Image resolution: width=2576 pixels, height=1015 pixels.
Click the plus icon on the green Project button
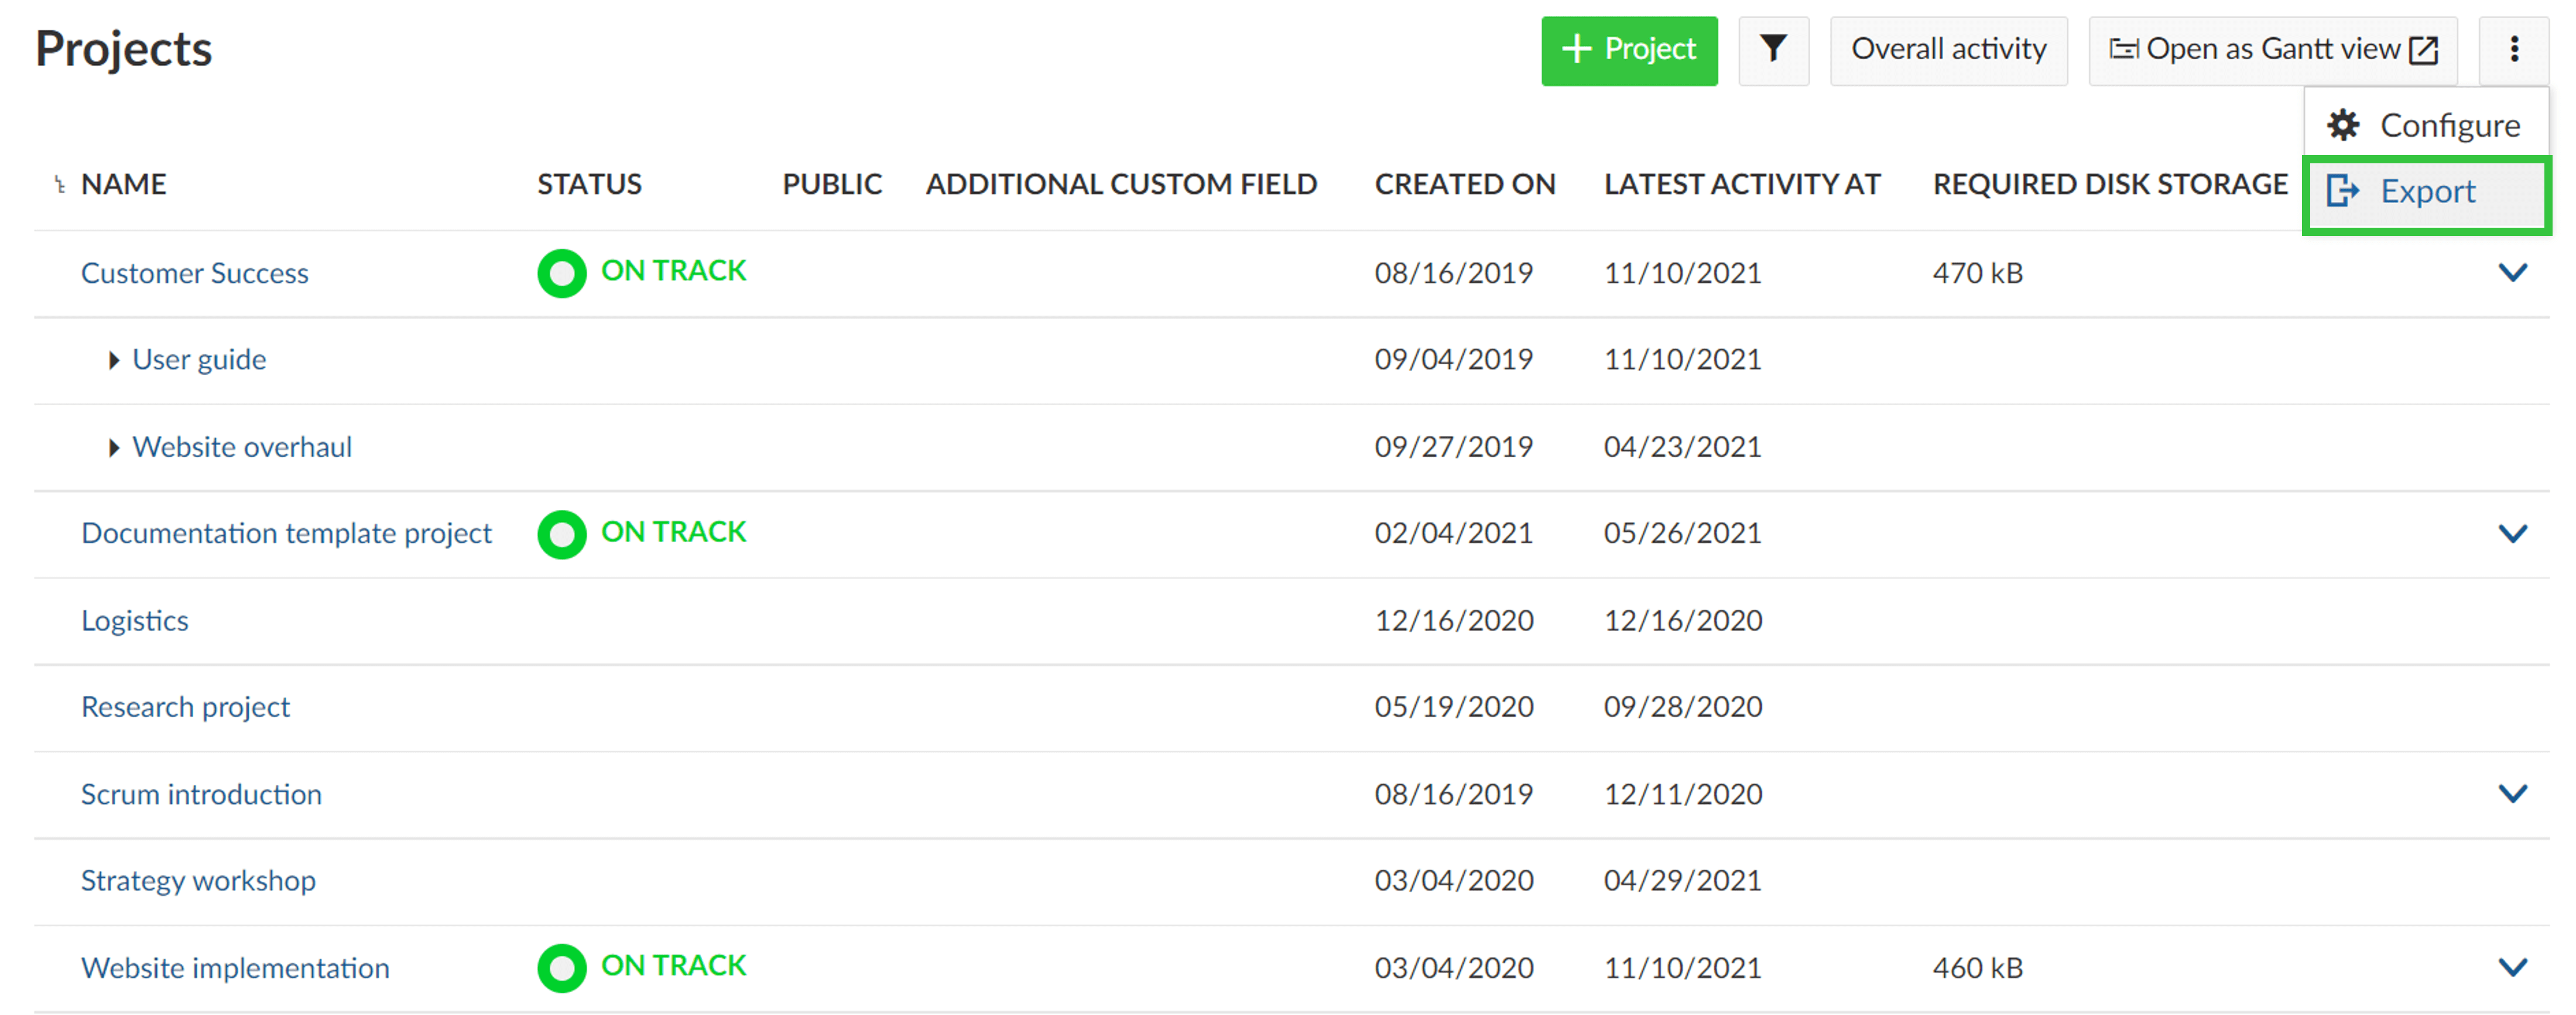[1578, 49]
